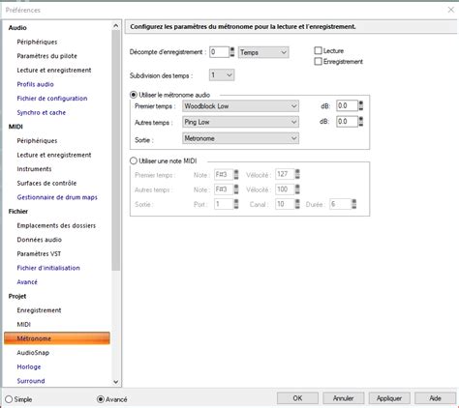Viewport: 459px width, 408px height.
Task: Click Autres temps dB value field
Action: pos(347,122)
